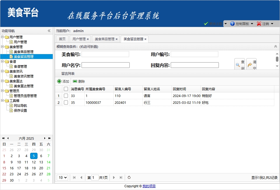Refresh the message list table
Image resolution: width=280 pixels, height=190 pixels.
click(129, 177)
